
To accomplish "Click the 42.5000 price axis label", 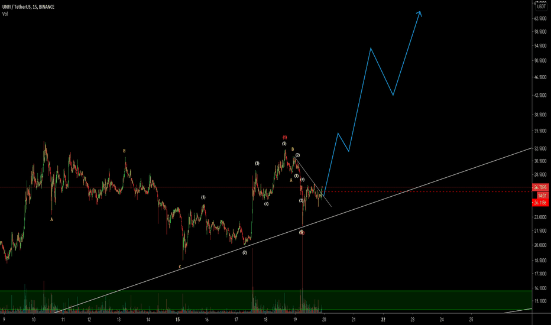I will click(x=540, y=95).
